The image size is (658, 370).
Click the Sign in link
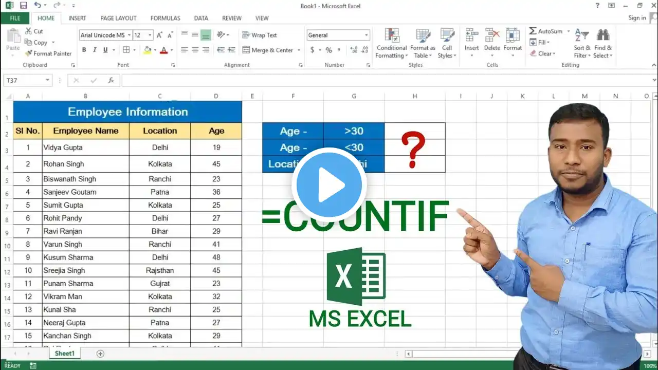coord(637,18)
